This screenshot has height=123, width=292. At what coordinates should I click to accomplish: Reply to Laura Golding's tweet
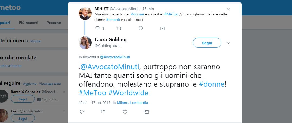pyautogui.click(x=82, y=112)
